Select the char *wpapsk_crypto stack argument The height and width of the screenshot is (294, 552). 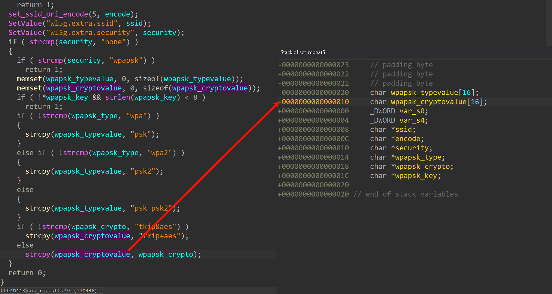(412, 166)
